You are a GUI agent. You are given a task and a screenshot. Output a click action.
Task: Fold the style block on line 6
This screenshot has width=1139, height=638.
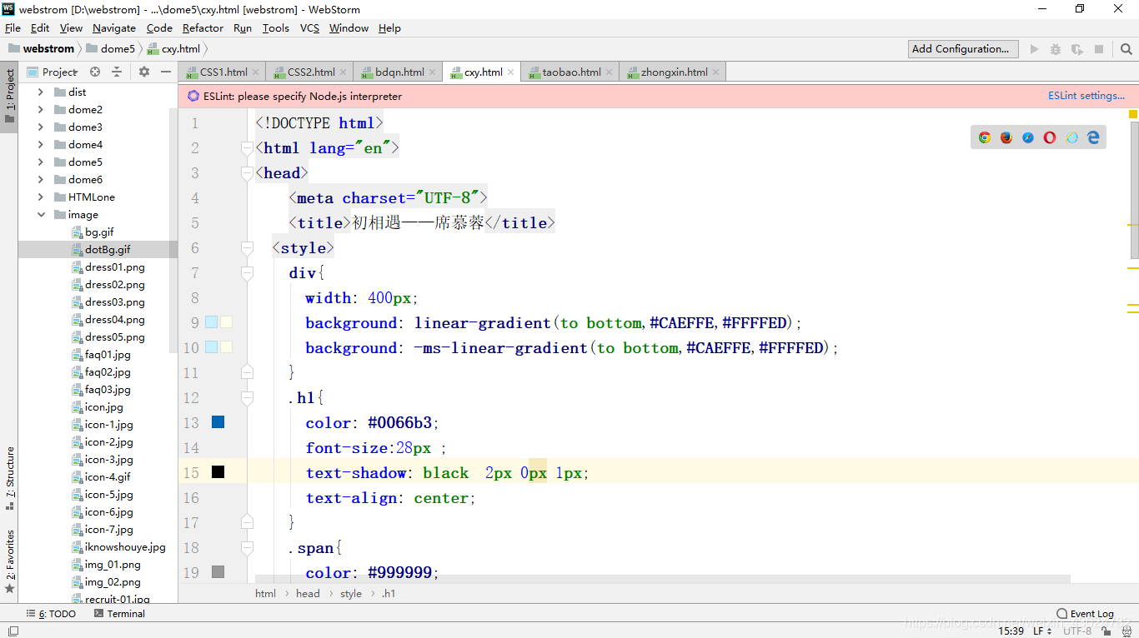tap(247, 247)
